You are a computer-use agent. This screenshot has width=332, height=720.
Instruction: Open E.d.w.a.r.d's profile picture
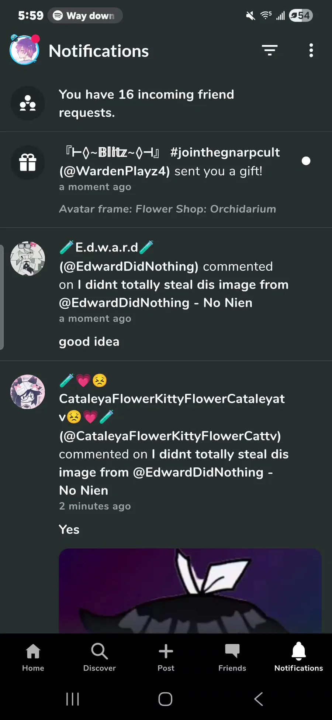coord(28,259)
